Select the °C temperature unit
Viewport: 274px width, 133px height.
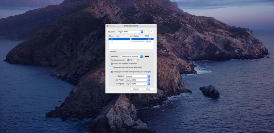pyautogui.click(x=128, y=60)
